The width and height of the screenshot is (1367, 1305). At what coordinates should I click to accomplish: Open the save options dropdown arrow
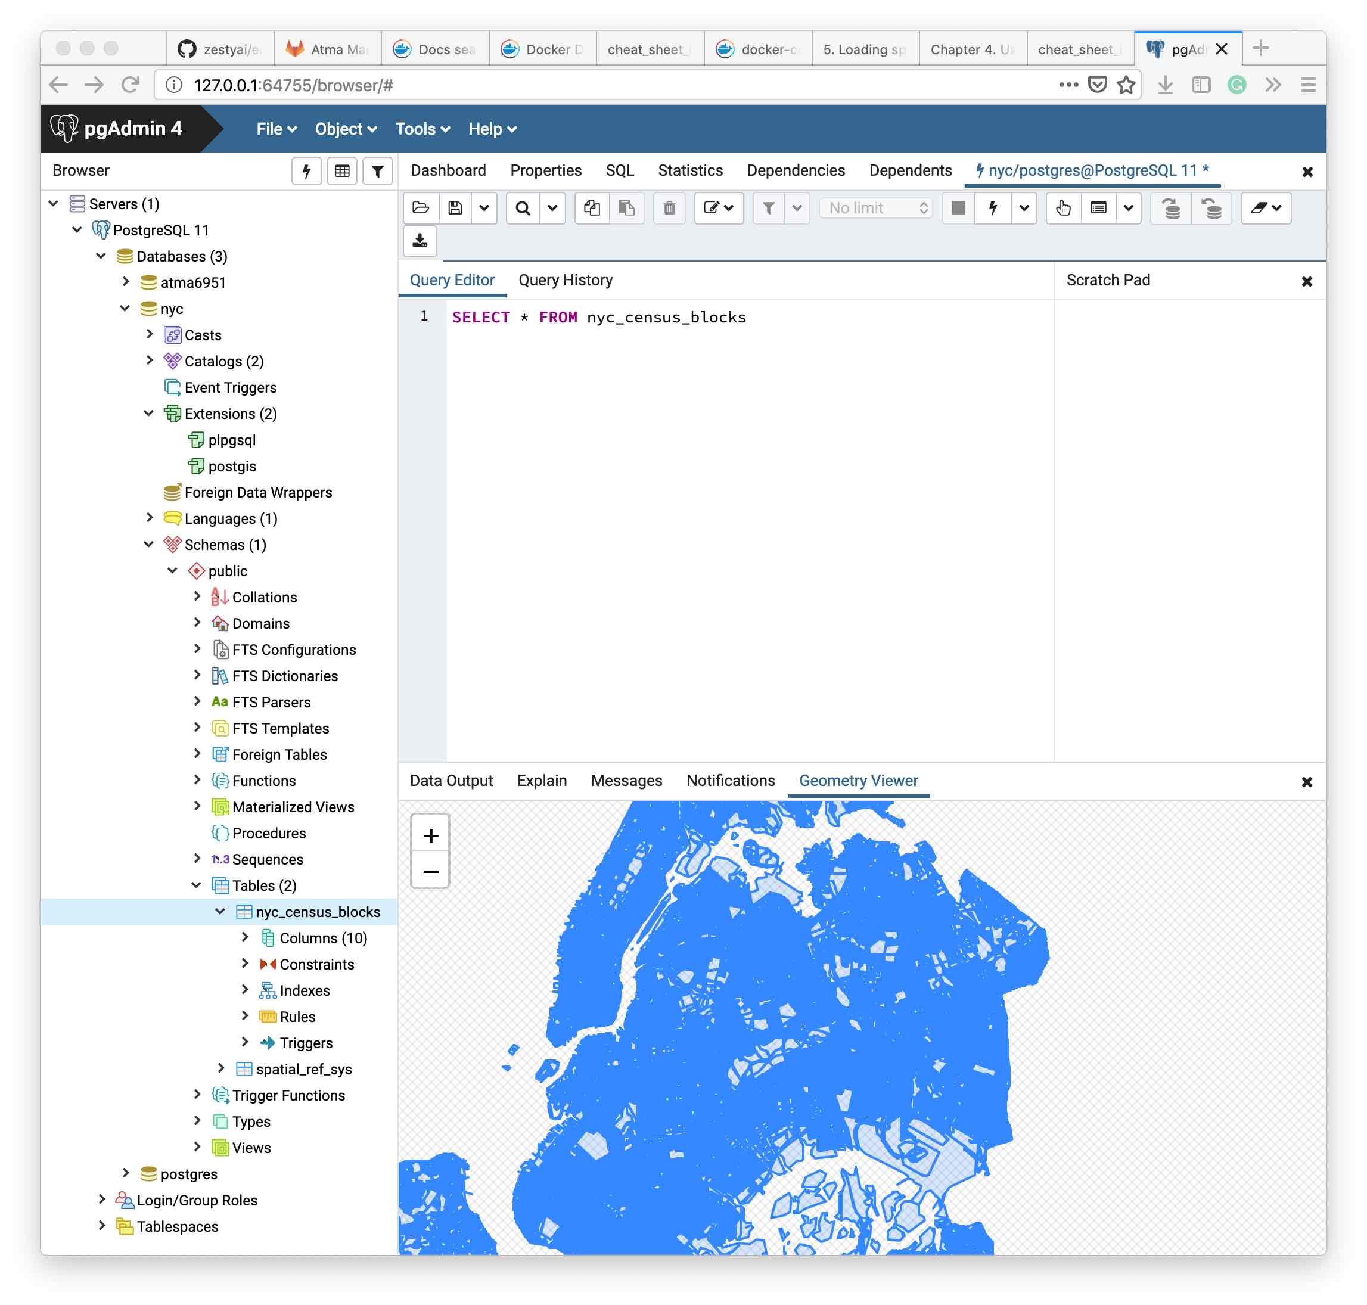[x=484, y=208]
